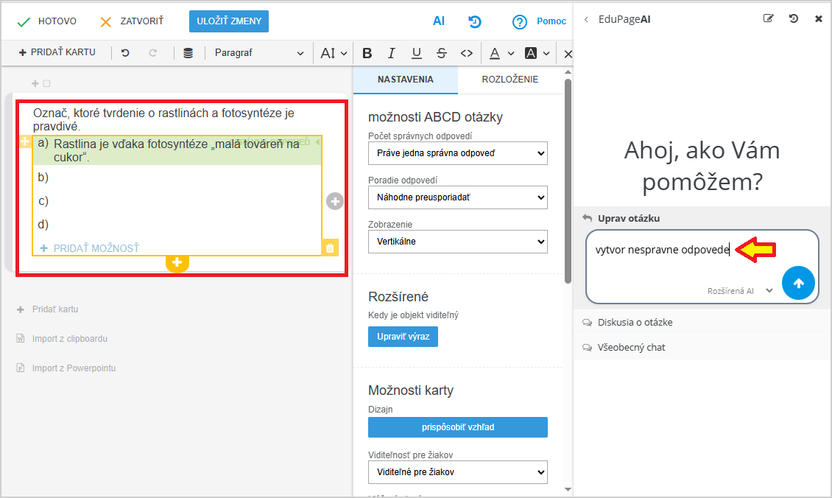Toggle underline text formatting
The width and height of the screenshot is (832, 498).
[x=417, y=53]
